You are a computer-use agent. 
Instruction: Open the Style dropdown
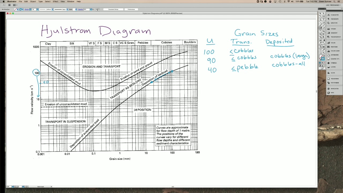[x=76, y=9]
